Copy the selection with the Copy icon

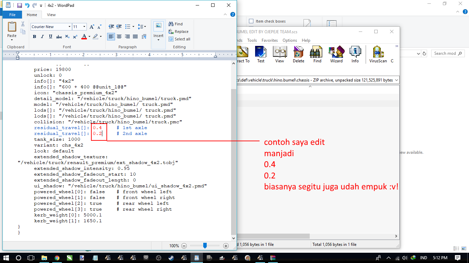pos(23,32)
